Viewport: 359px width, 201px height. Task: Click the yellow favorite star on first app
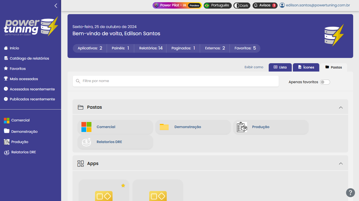click(x=123, y=185)
